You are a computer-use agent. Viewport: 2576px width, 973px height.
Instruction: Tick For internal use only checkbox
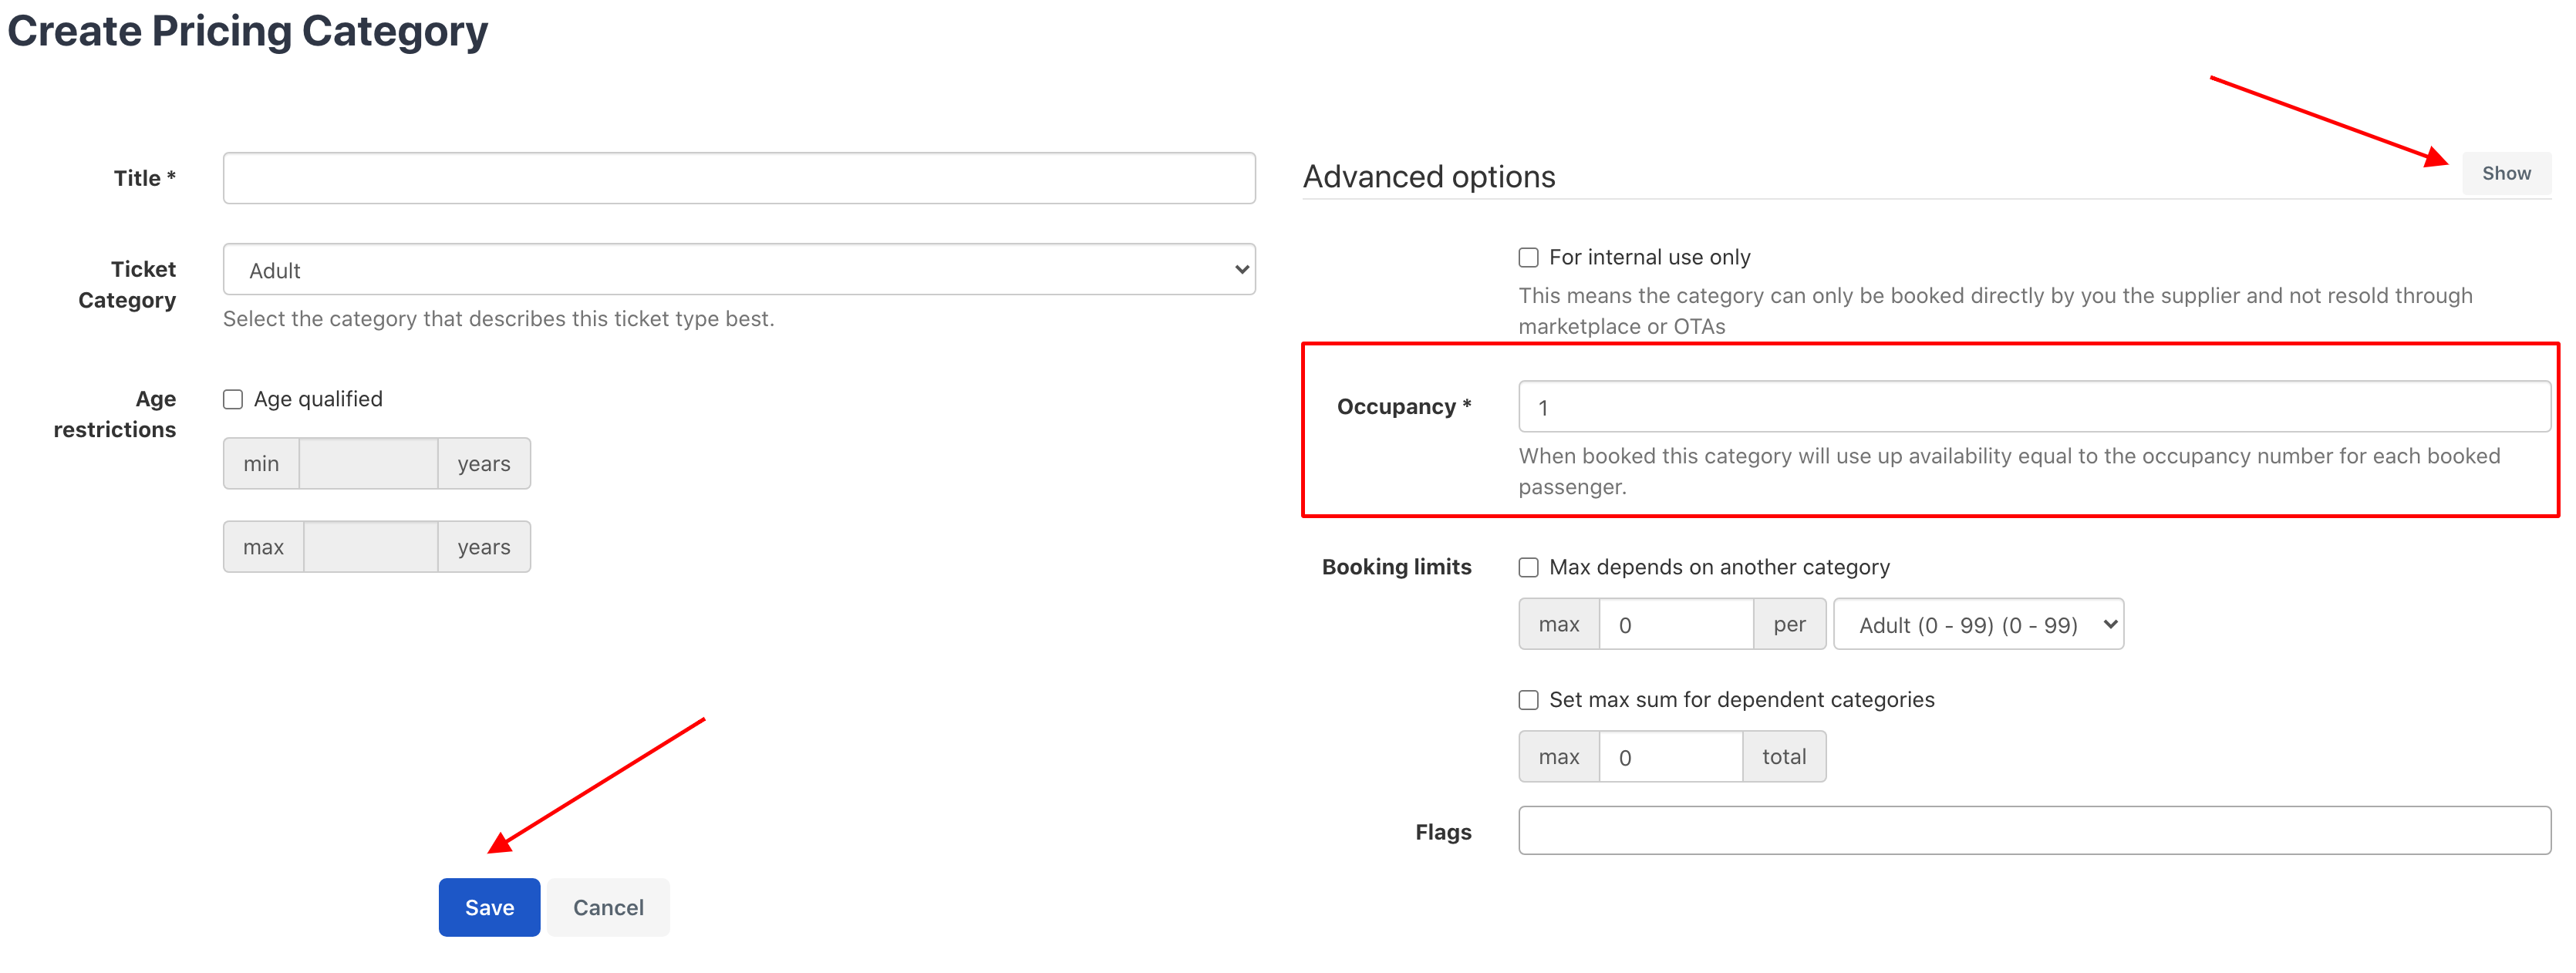[x=1528, y=257]
